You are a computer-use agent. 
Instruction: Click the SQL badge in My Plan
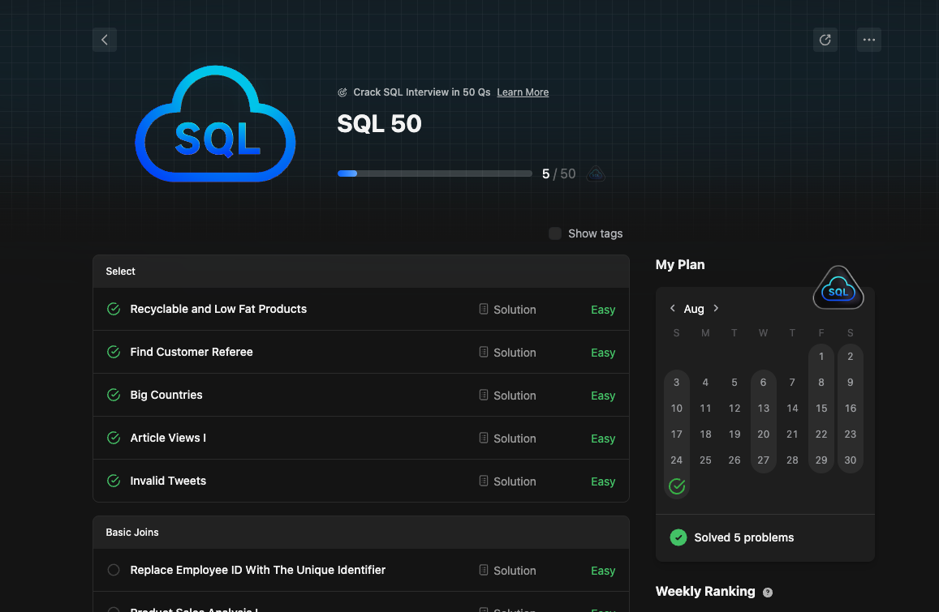(838, 289)
